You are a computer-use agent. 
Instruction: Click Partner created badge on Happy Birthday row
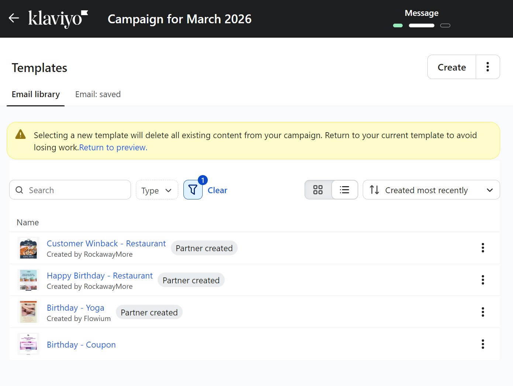tap(191, 280)
